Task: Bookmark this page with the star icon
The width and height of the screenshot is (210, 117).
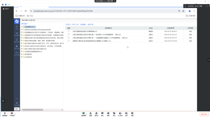Action: click(x=183, y=11)
